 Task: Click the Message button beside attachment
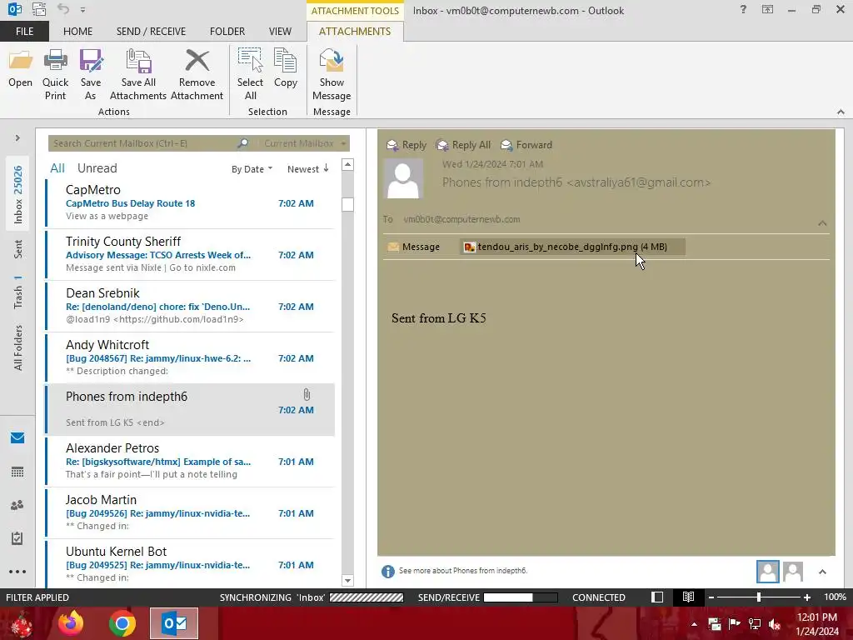(x=413, y=247)
